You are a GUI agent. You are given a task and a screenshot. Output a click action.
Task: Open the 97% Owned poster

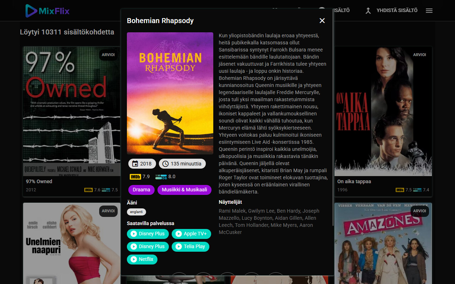pyautogui.click(x=72, y=111)
